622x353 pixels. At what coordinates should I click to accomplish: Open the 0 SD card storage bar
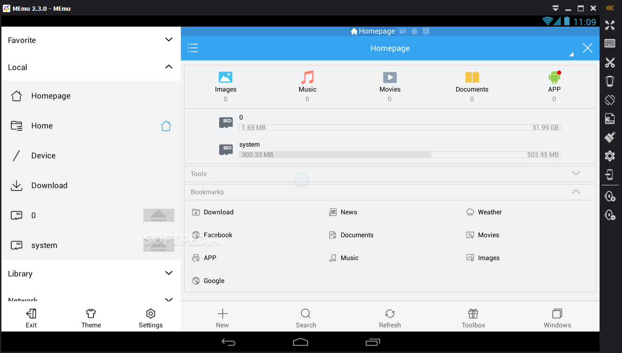tap(400, 127)
